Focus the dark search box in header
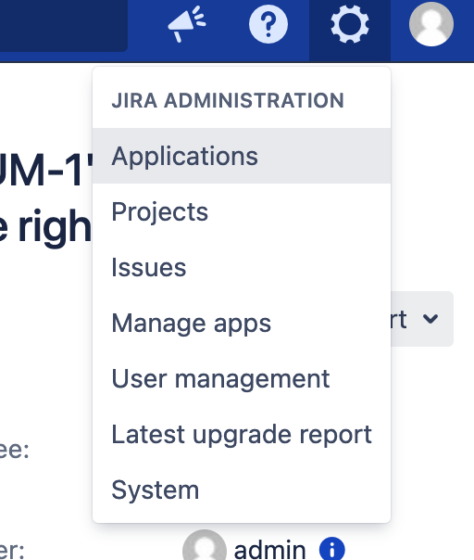 64,25
